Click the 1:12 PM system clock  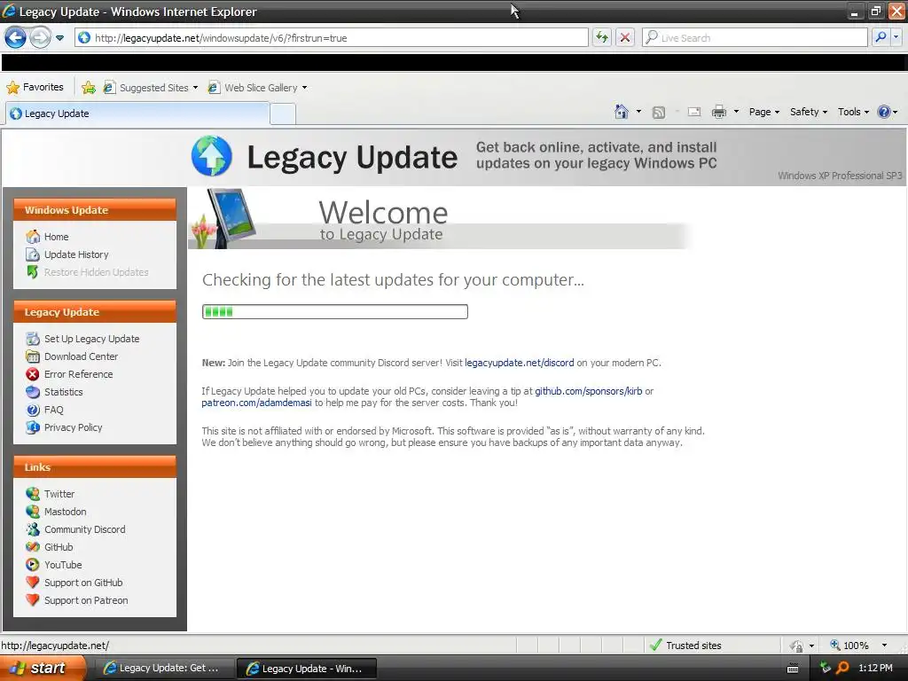coord(875,669)
